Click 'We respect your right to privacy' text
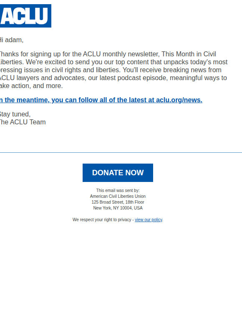Viewport: 242px width, 323px height. (102, 220)
